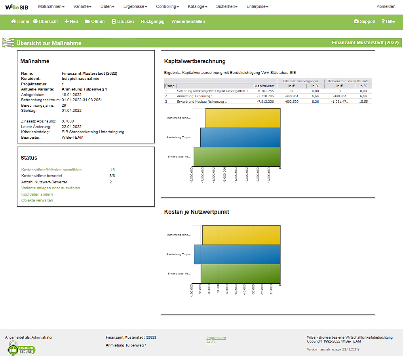
Task: Print the page with Drucken
Action: tap(123, 21)
